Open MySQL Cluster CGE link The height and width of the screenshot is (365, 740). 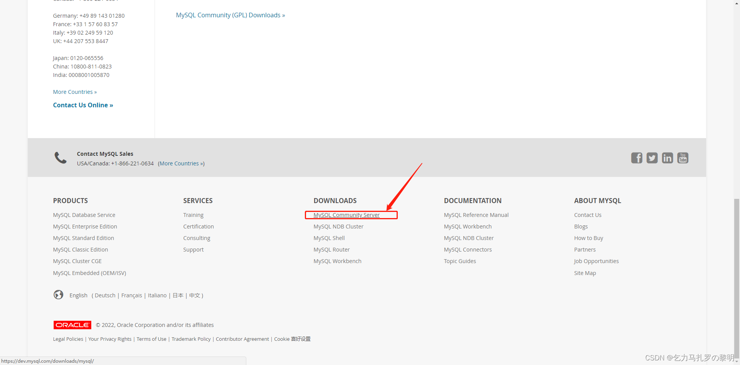point(77,261)
